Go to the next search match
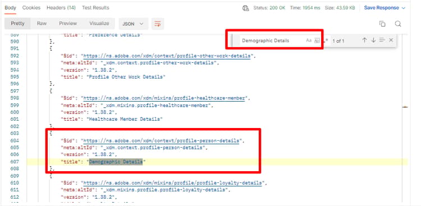 click(373, 40)
